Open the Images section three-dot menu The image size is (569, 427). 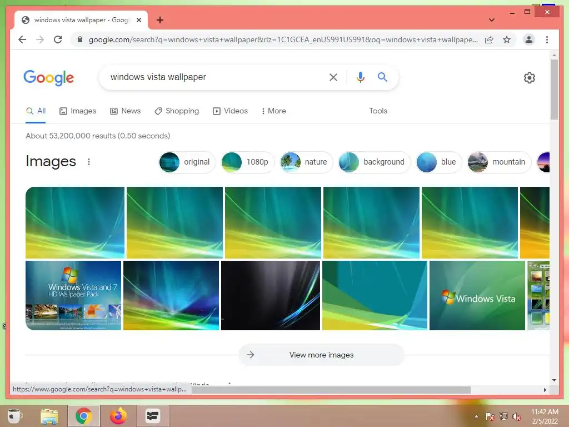click(89, 162)
